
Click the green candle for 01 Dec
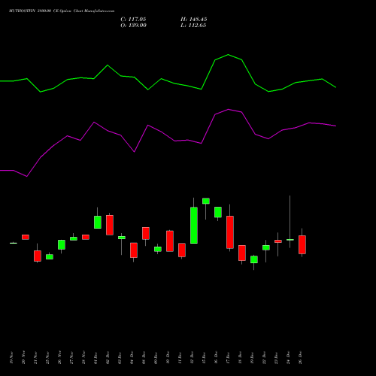[98, 222]
